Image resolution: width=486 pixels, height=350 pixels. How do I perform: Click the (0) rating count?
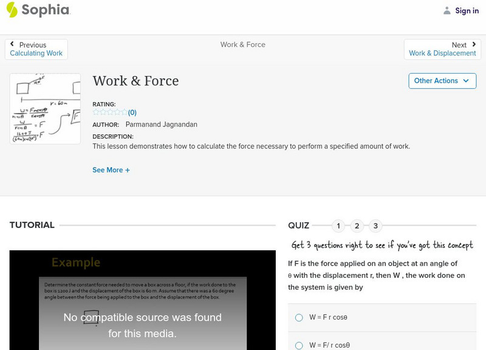point(132,112)
